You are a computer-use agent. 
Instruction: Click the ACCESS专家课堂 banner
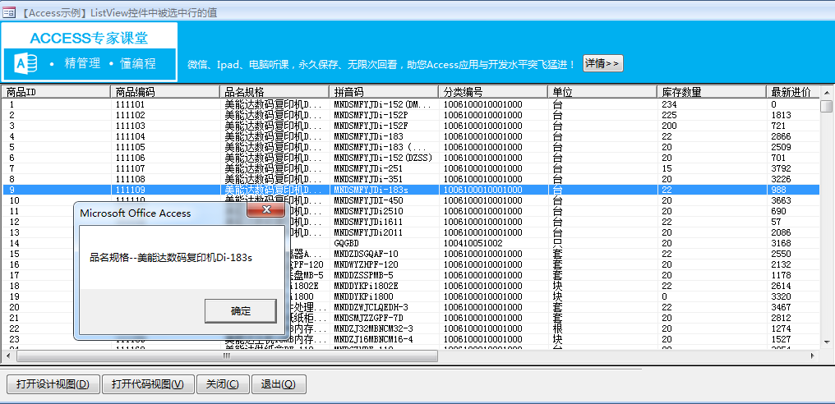tap(89, 52)
